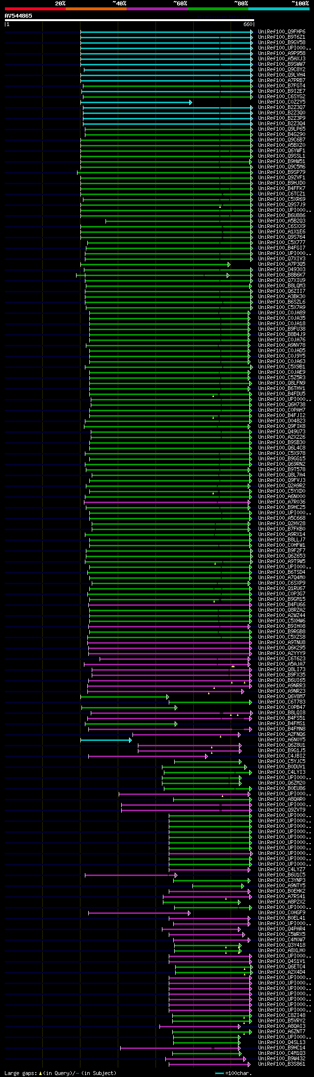Click UniRef100_B9HW51 label
The width and height of the screenshot is (314, 1077).
click(282, 162)
